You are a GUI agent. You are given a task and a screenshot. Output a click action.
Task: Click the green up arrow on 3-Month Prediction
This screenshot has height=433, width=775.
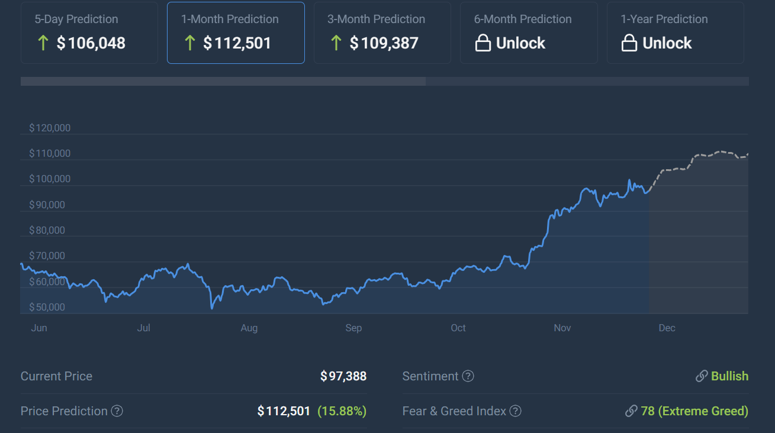click(335, 43)
